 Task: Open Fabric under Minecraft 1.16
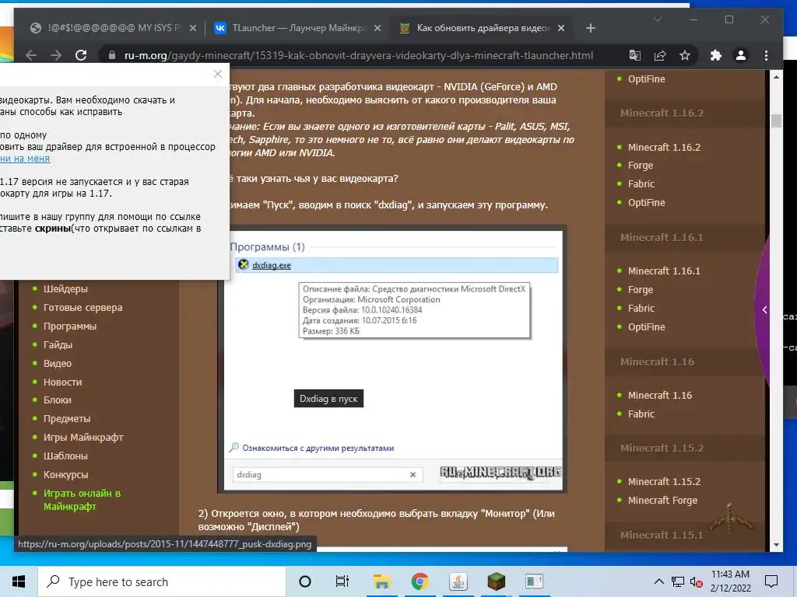click(x=641, y=414)
